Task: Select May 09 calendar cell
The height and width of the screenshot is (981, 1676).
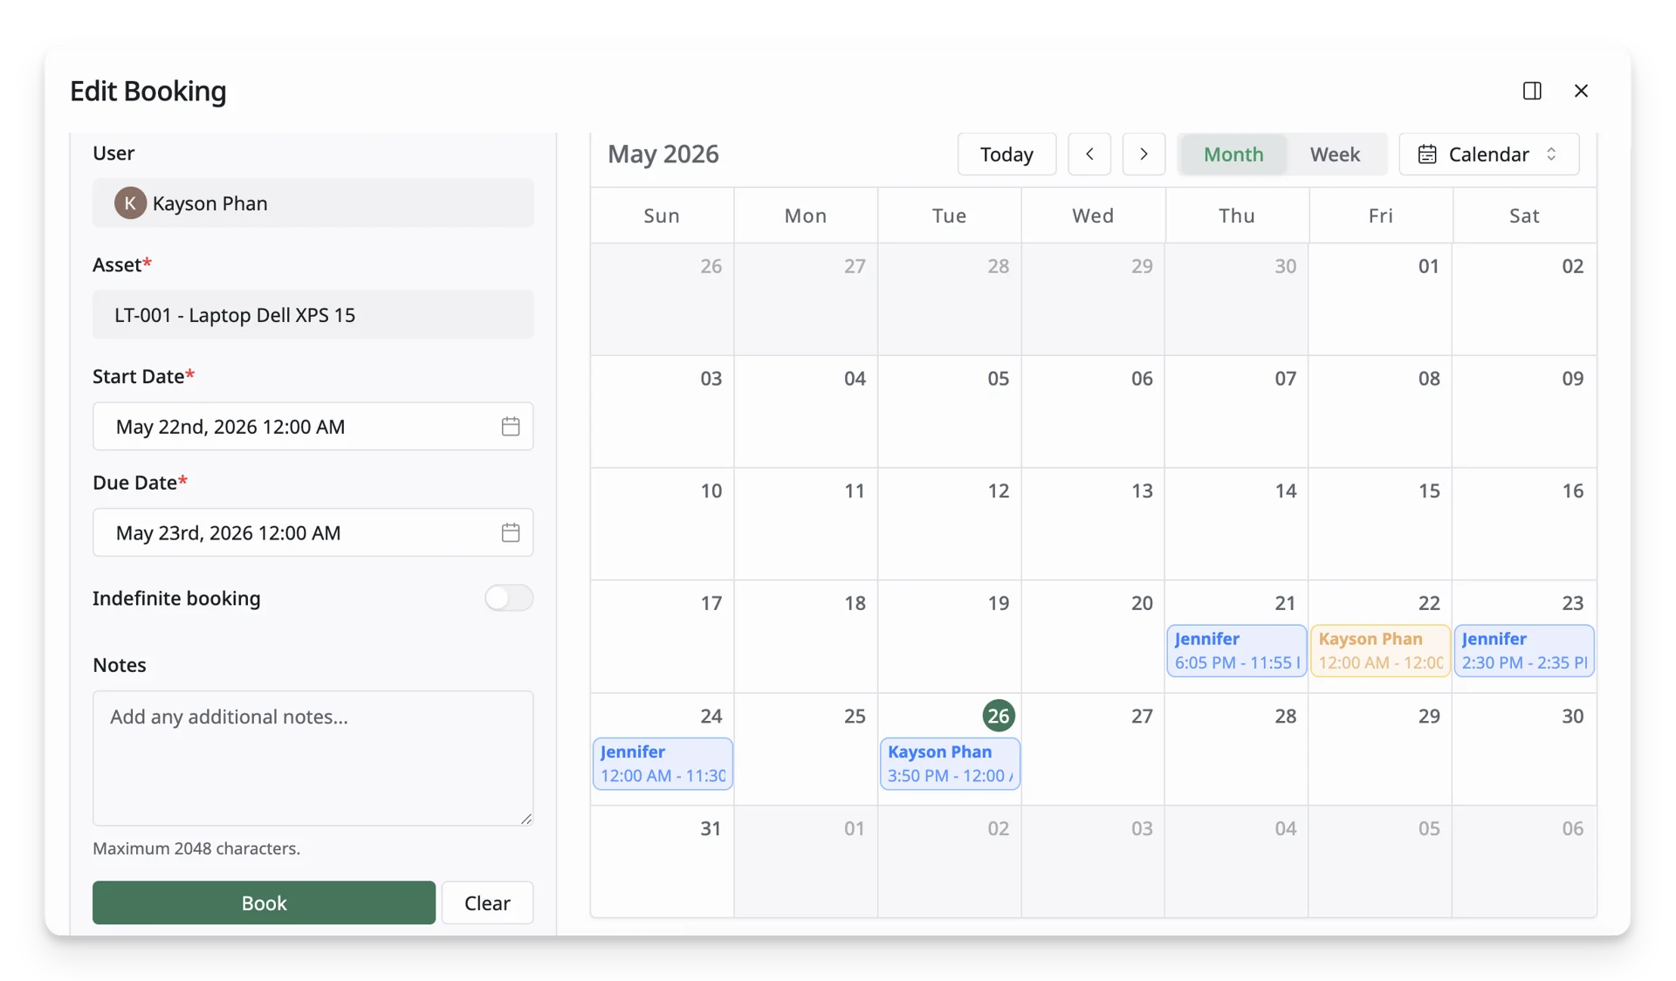Action: [1524, 411]
